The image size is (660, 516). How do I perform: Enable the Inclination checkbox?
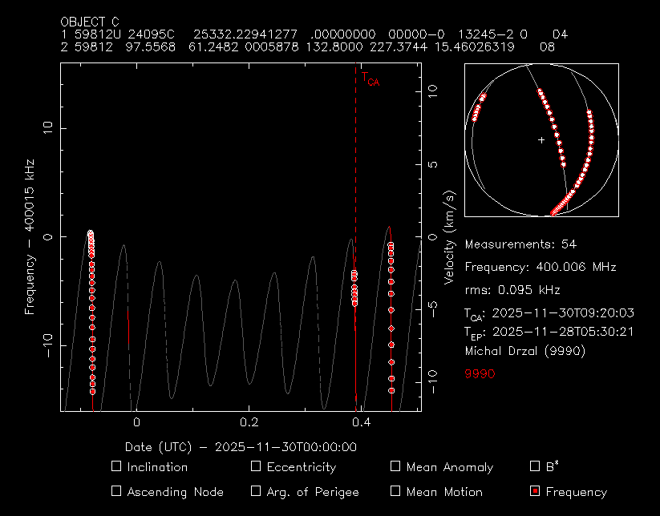click(x=116, y=467)
